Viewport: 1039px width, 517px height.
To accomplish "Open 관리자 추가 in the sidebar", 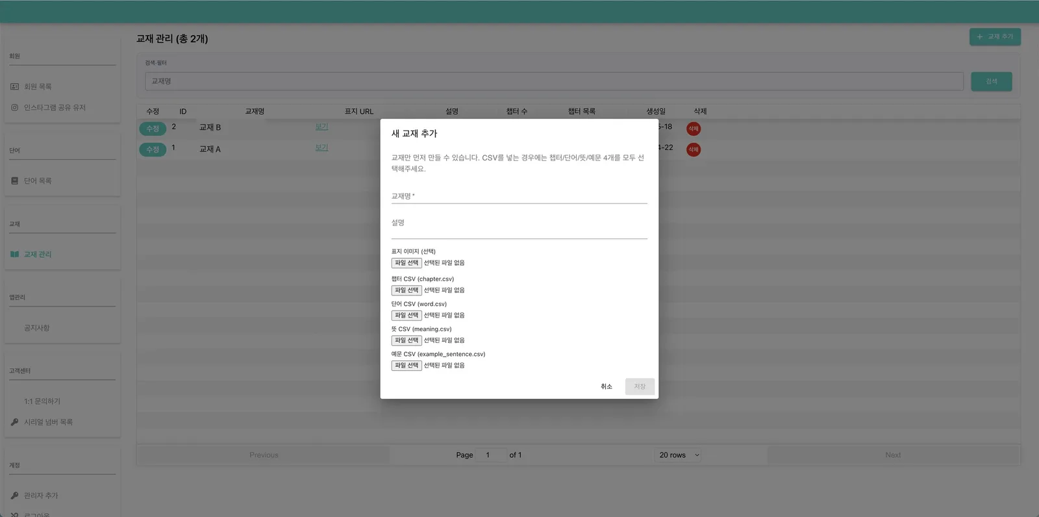I will (41, 496).
